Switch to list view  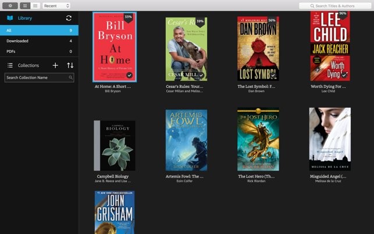tap(35, 6)
